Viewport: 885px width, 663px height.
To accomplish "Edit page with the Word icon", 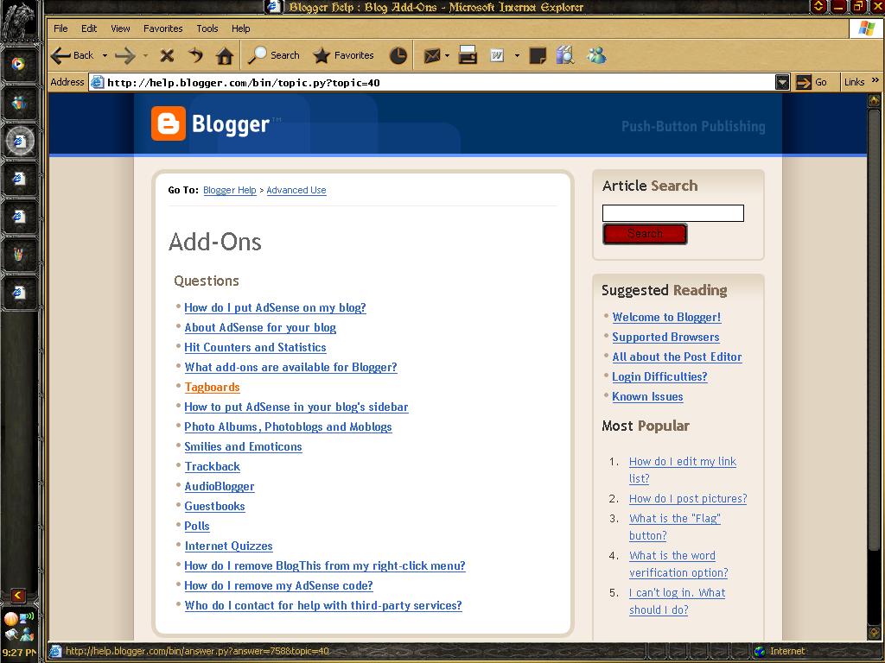I will pyautogui.click(x=497, y=55).
